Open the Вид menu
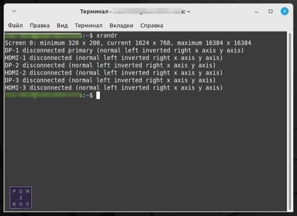 (x=62, y=25)
